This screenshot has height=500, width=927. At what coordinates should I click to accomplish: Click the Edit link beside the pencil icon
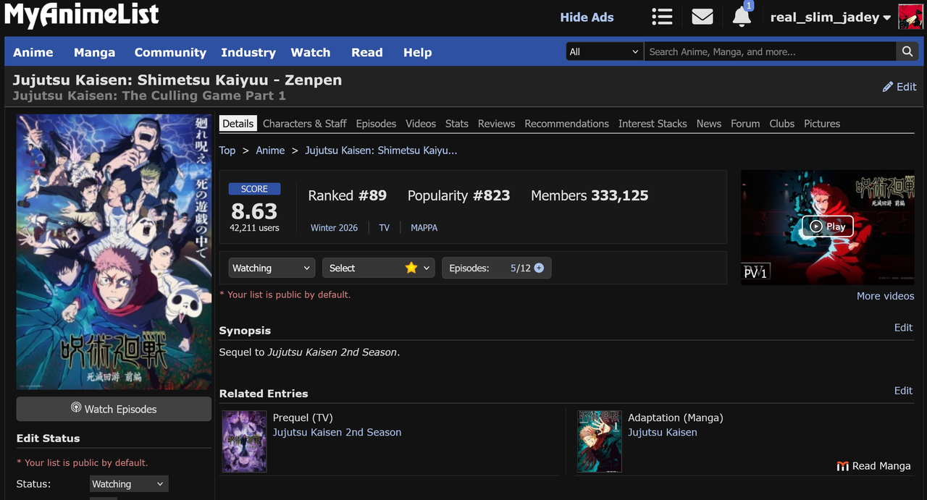pyautogui.click(x=899, y=86)
